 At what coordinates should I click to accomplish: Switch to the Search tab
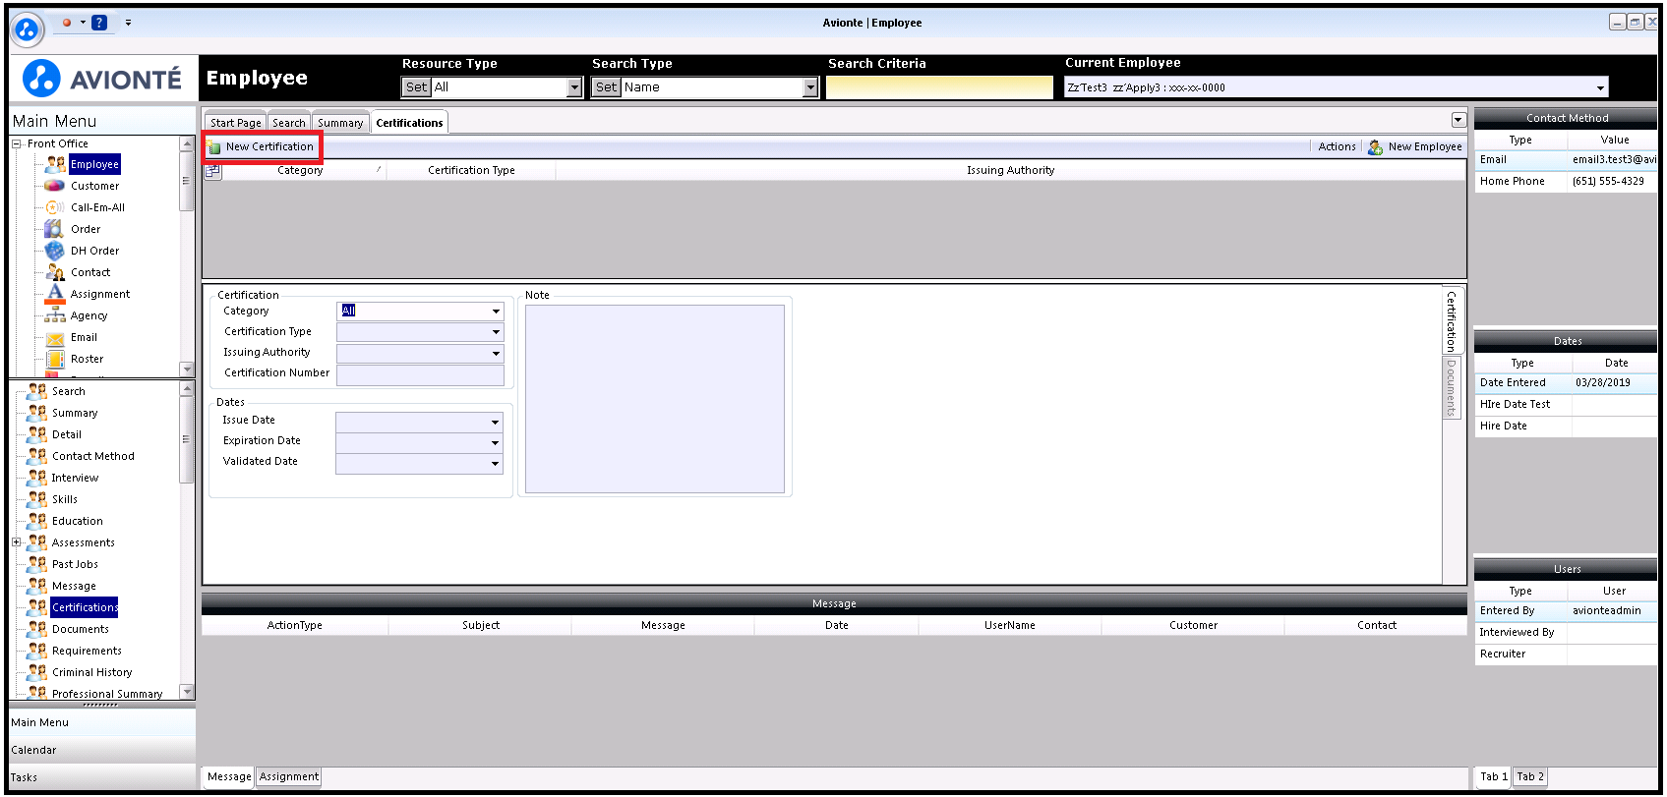pos(289,123)
